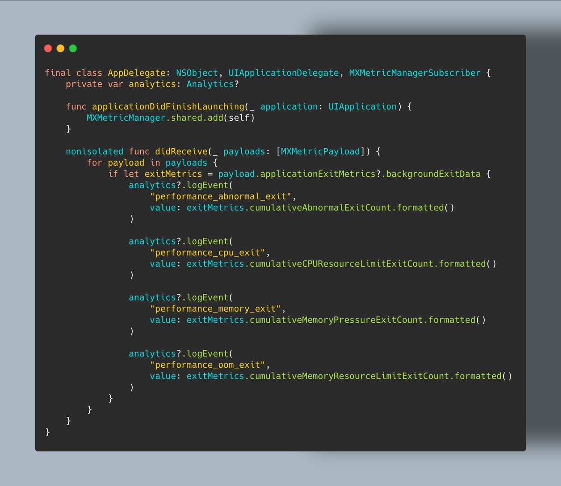Click cumulativeMemoryPressureExitCount property
The image size is (561, 486).
[x=336, y=320]
